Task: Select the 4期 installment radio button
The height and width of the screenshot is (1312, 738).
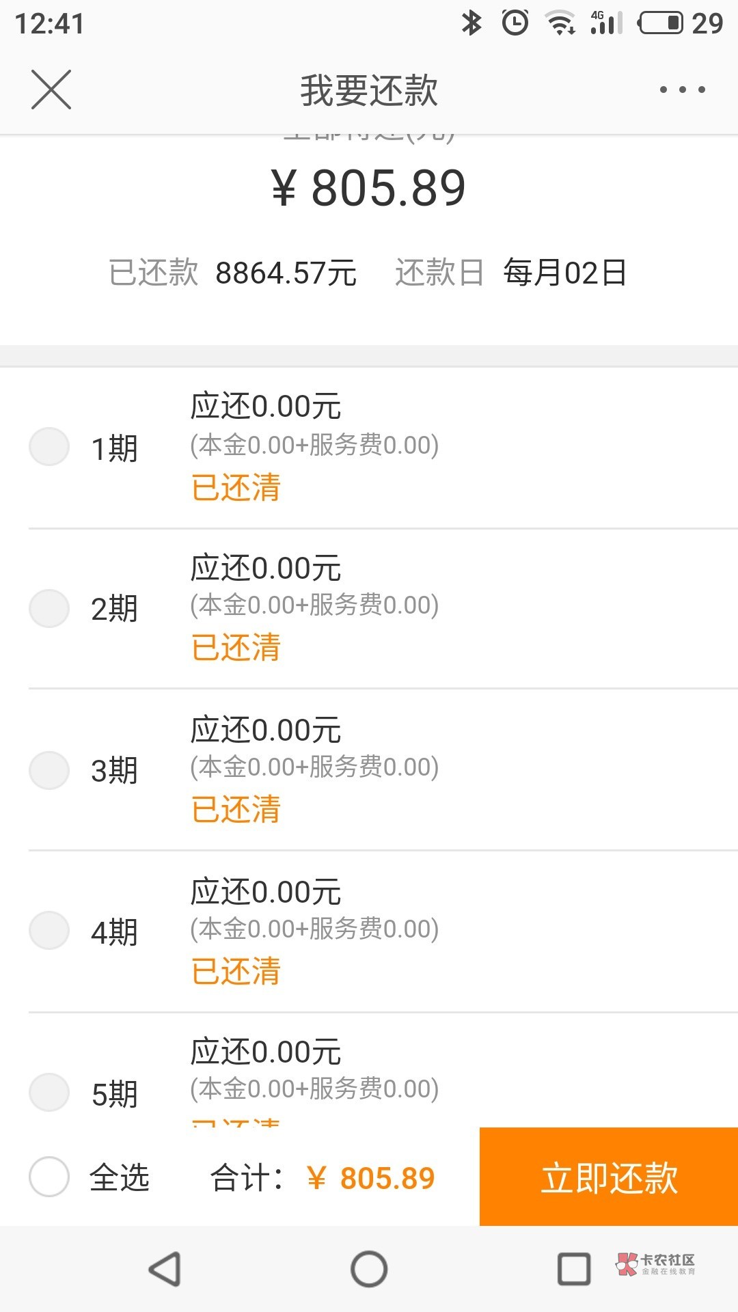Action: 49,931
